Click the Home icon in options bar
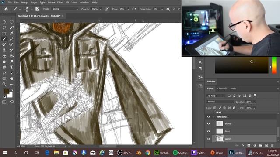This screenshot has width=280, height=157. coord(6,9)
